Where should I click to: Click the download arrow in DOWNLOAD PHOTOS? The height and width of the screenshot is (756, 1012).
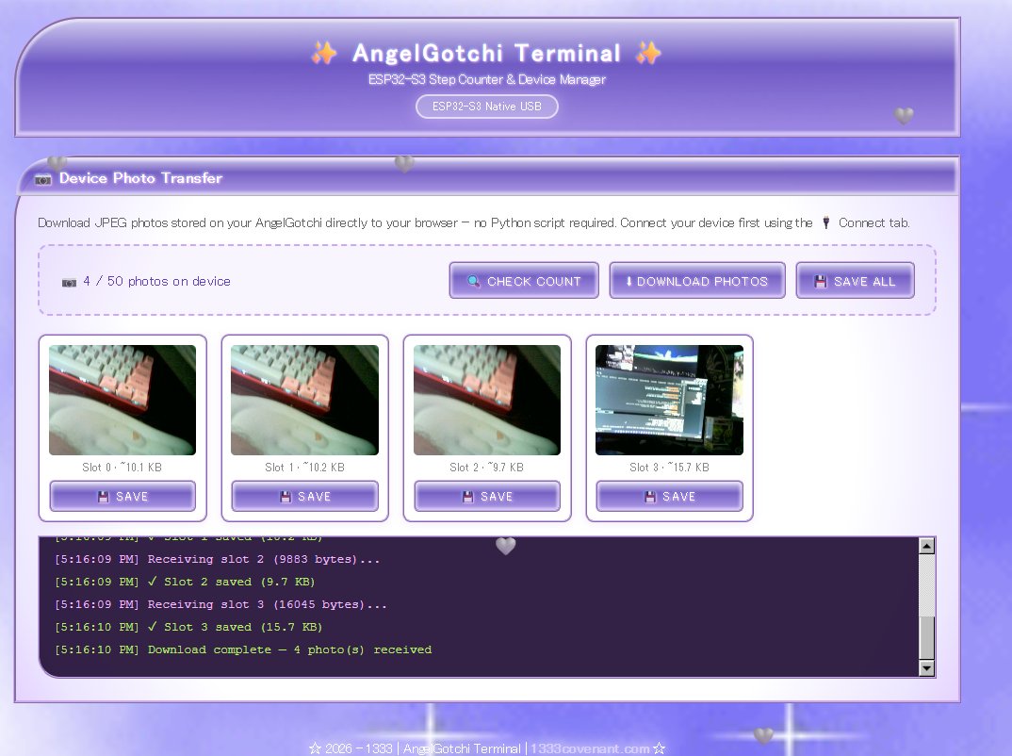point(628,282)
